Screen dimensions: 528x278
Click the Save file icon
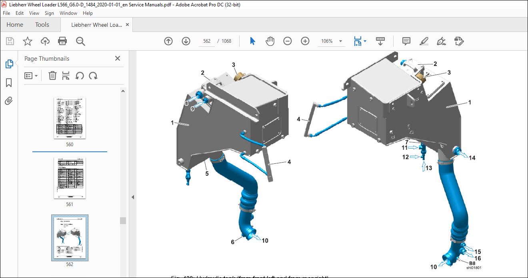pos(10,41)
